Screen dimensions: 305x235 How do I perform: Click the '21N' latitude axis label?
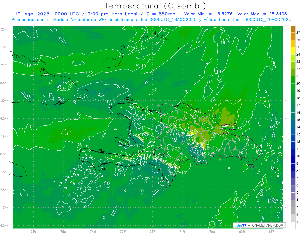(4, 65)
